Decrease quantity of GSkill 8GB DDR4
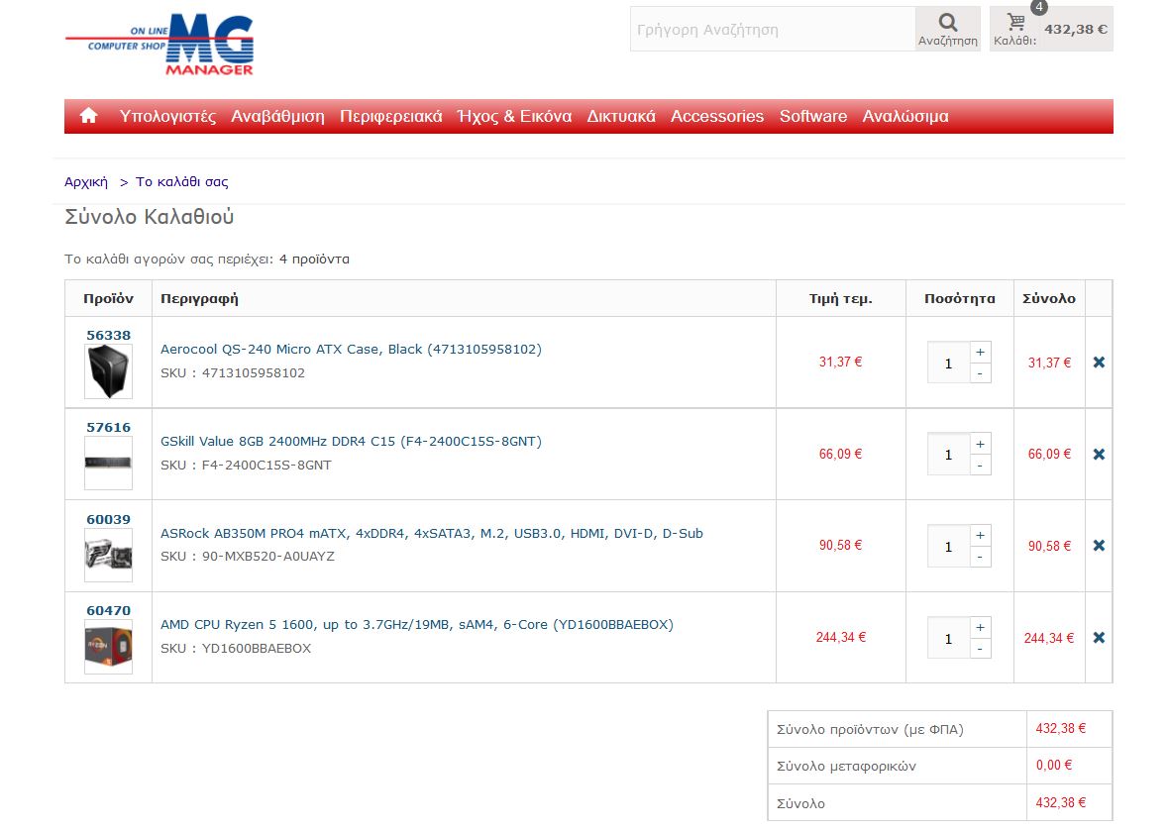1170x832 pixels. (981, 465)
